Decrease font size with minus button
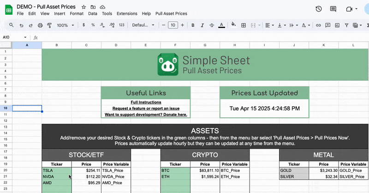Screen dimensions: 369x193 click(164, 25)
